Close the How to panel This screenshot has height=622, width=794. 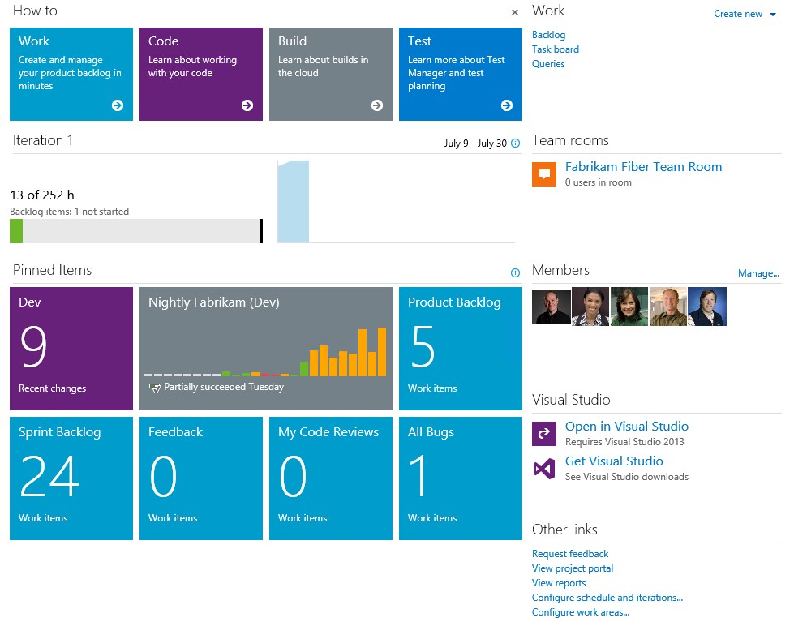(514, 12)
